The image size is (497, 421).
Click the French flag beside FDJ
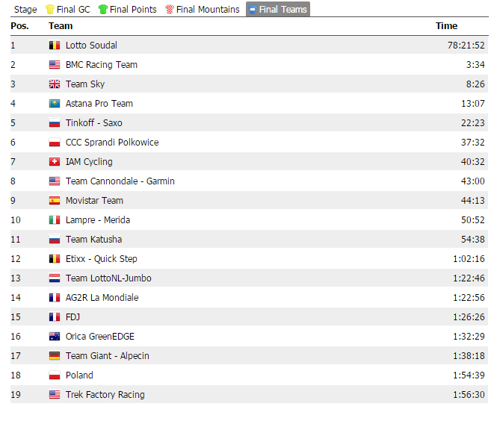pos(55,316)
